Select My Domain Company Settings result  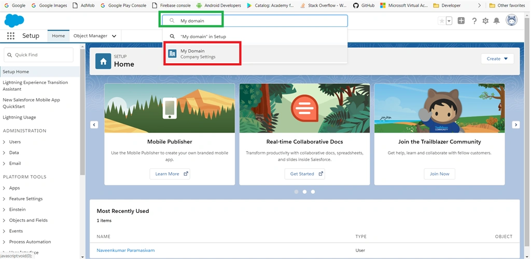[x=255, y=54]
